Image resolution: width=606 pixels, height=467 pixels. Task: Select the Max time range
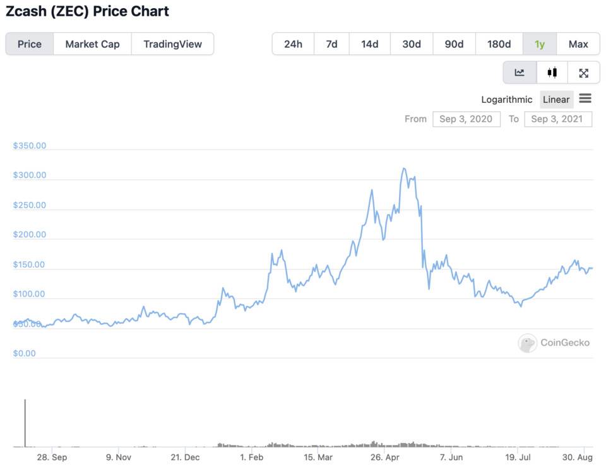tap(578, 44)
